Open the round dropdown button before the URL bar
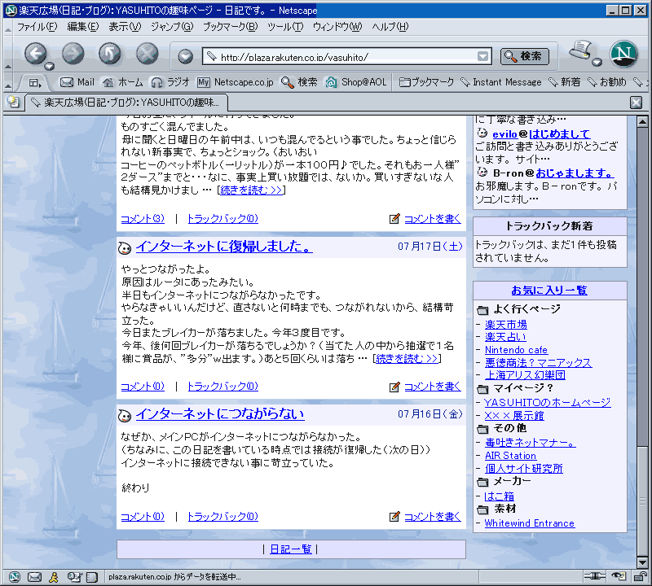The image size is (652, 586). tap(186, 56)
